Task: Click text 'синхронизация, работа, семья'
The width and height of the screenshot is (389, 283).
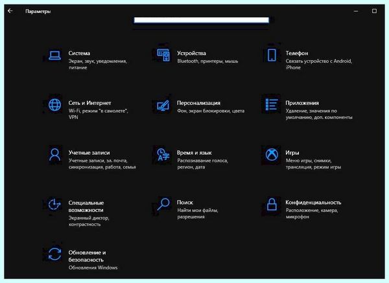Action: pyautogui.click(x=102, y=167)
